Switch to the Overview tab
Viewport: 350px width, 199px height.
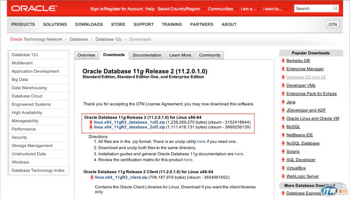(86, 55)
